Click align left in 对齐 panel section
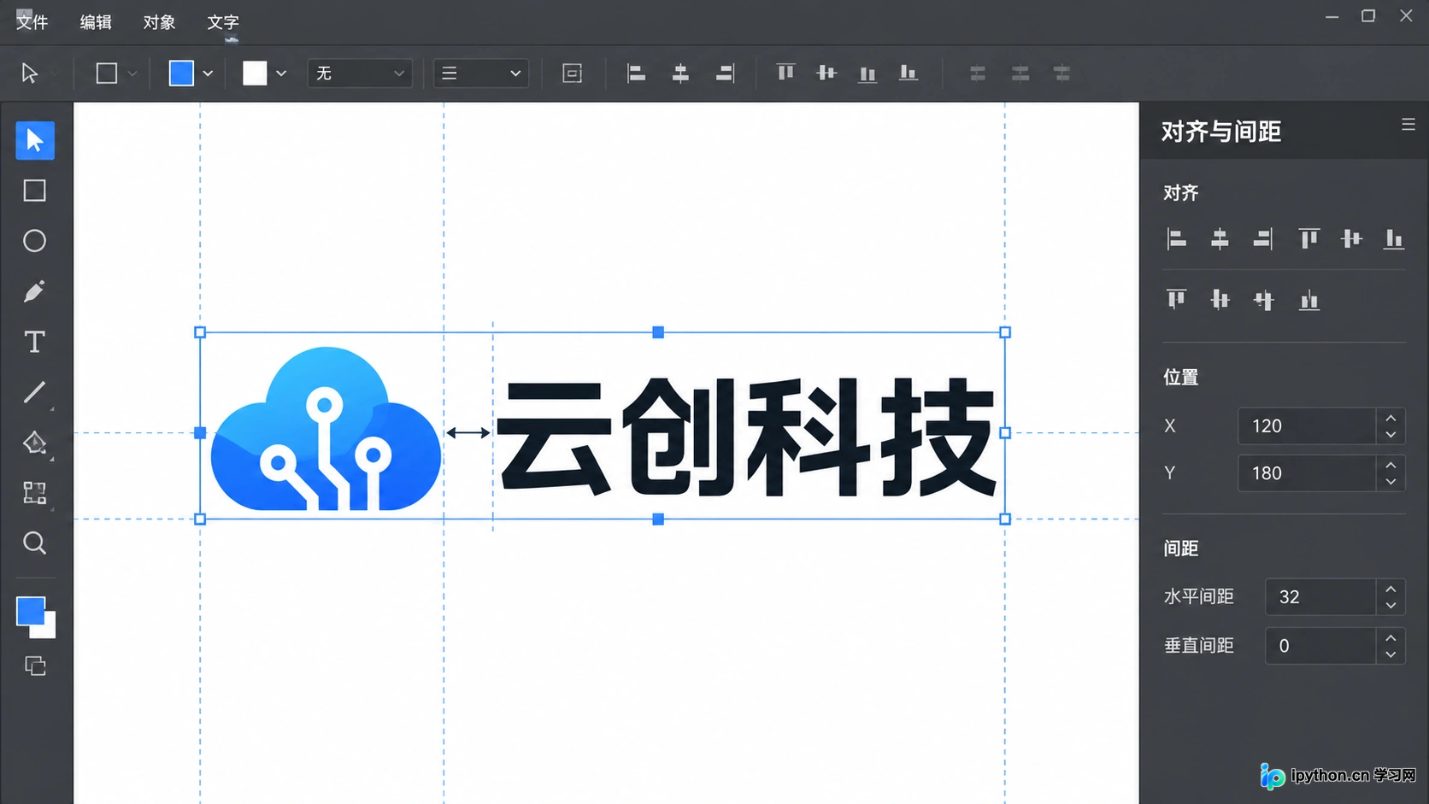The width and height of the screenshot is (1429, 804). pyautogui.click(x=1177, y=239)
